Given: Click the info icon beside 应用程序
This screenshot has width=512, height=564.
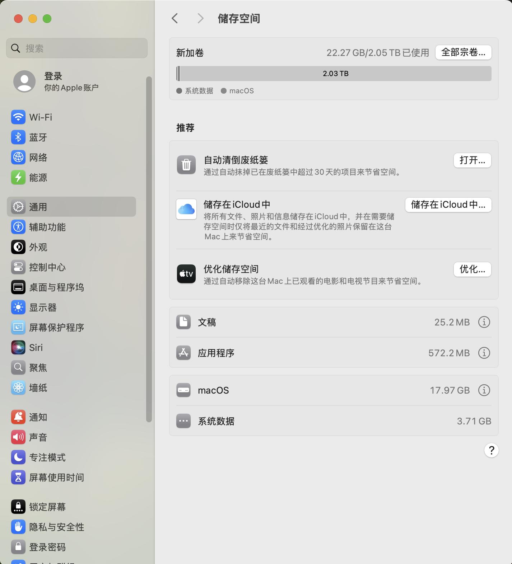Looking at the screenshot, I should (x=484, y=353).
